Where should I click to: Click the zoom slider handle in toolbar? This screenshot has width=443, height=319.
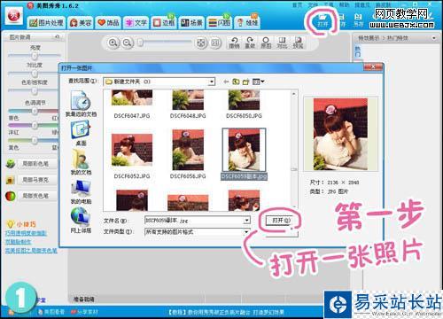pos(141,43)
